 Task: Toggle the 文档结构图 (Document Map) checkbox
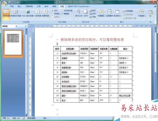[x=62, y=10]
